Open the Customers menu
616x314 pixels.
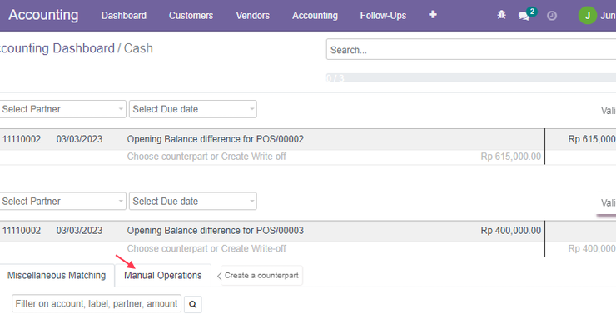(x=191, y=15)
